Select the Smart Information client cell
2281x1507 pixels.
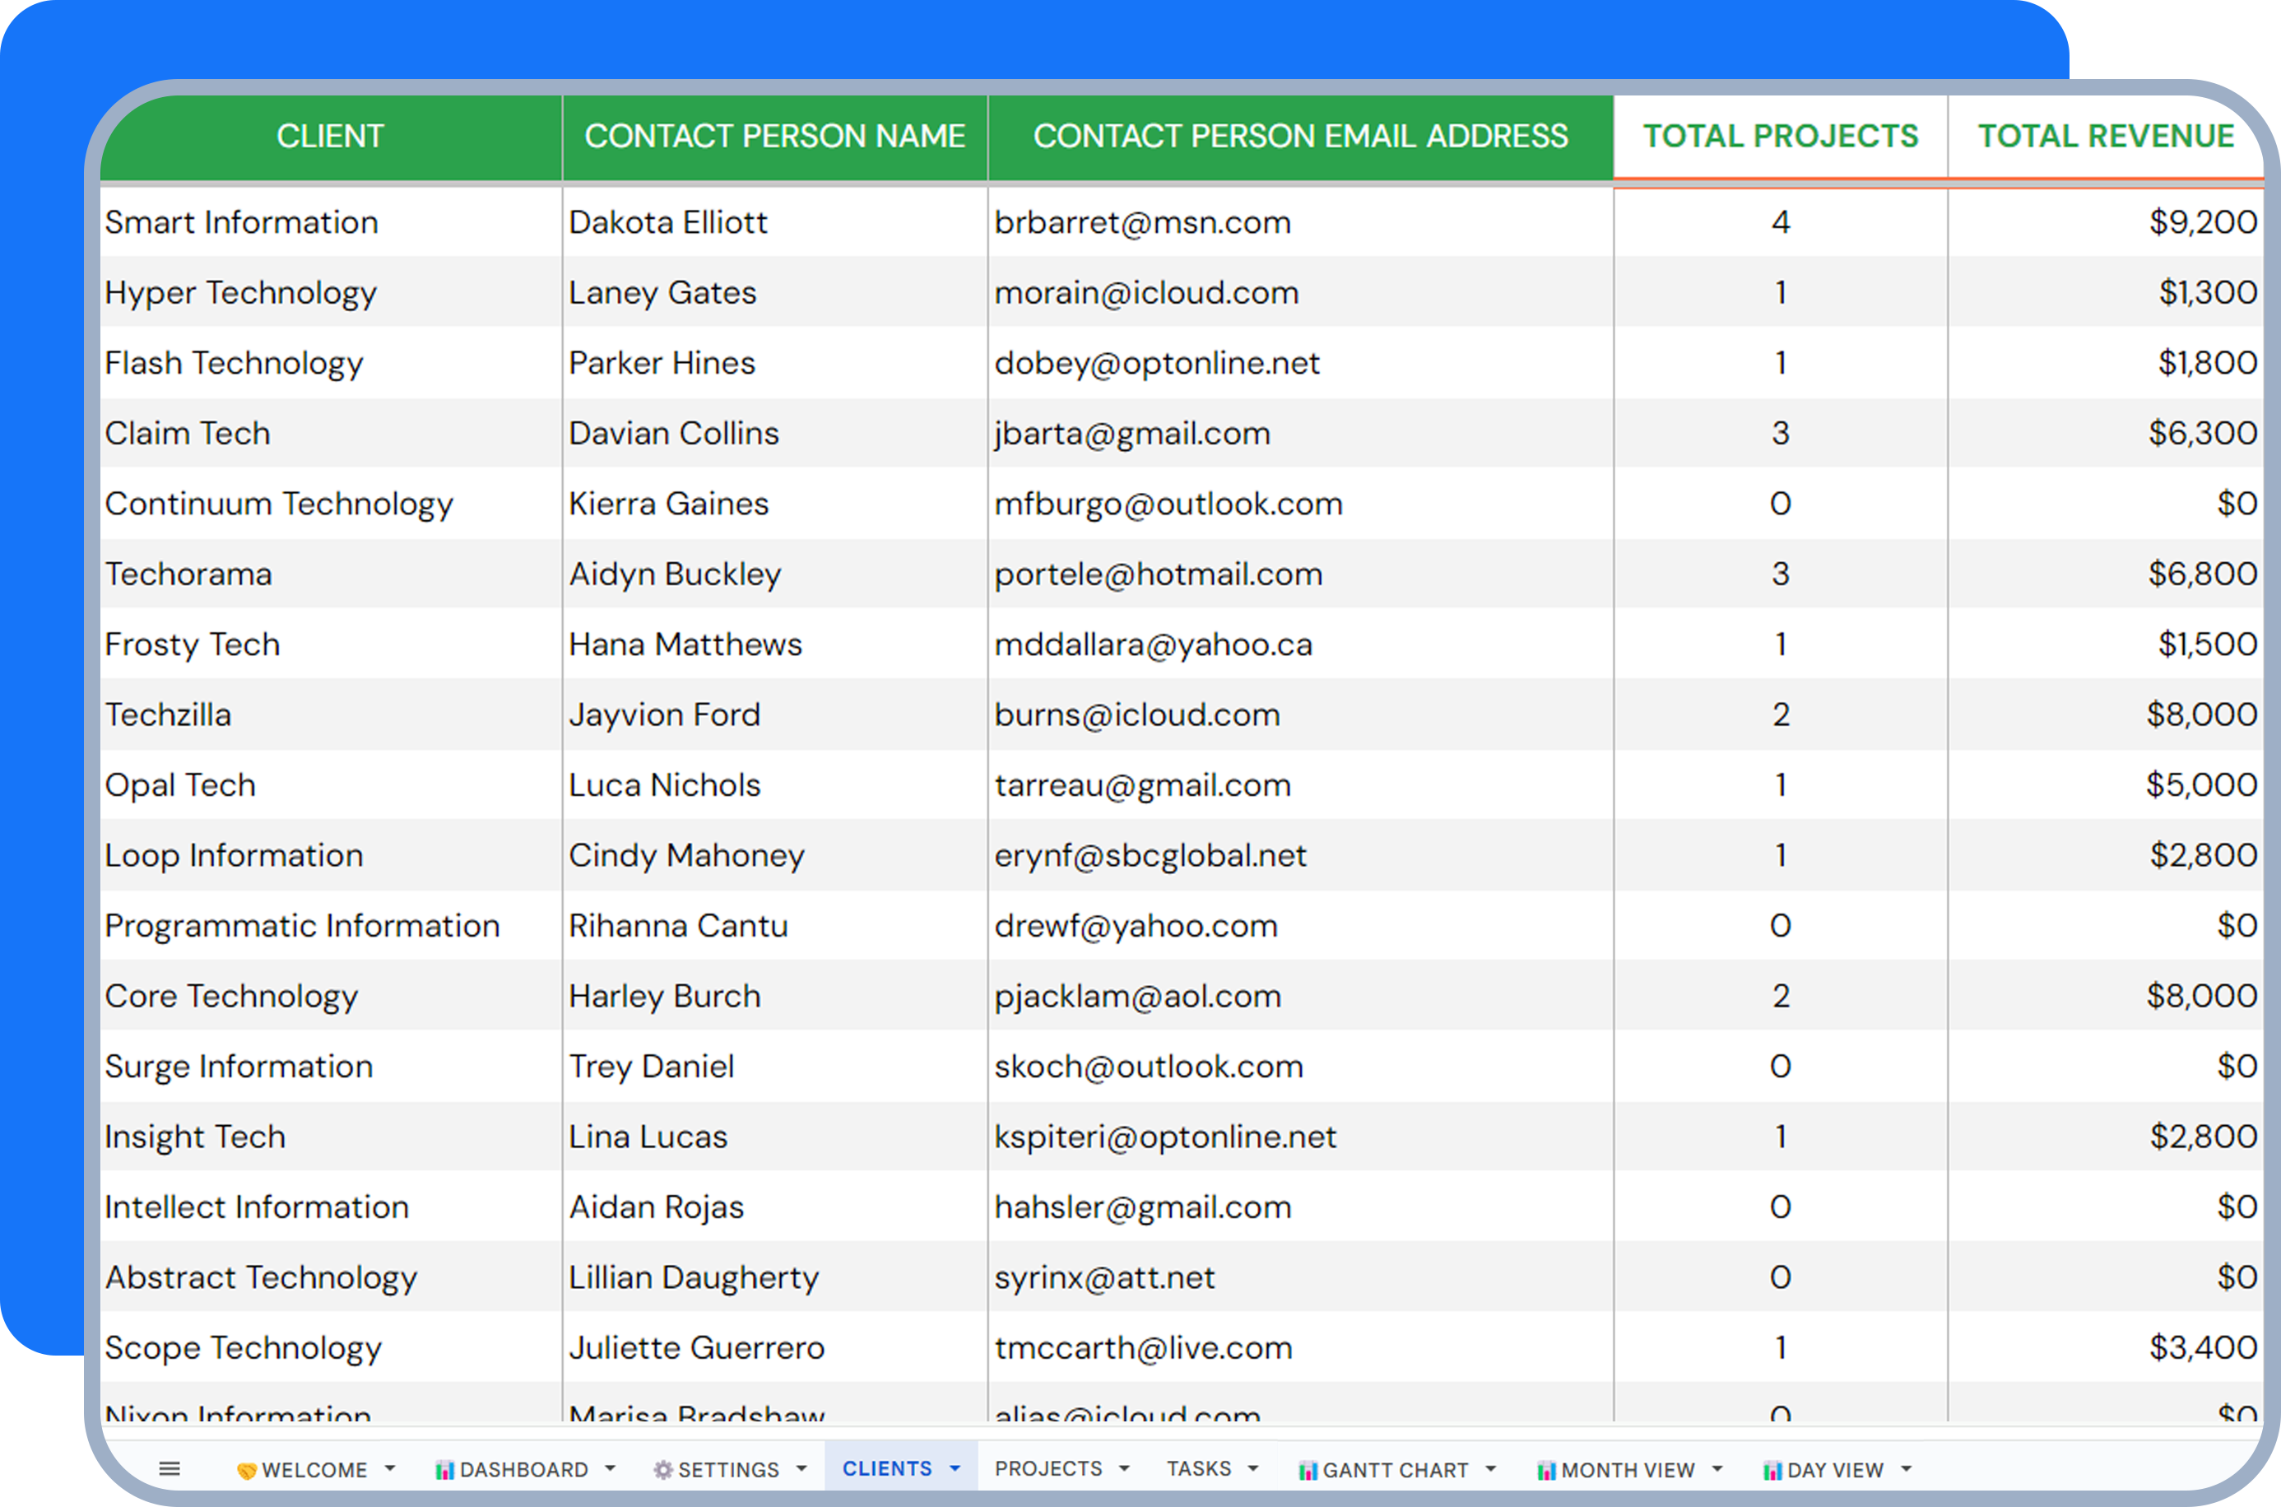pyautogui.click(x=331, y=222)
